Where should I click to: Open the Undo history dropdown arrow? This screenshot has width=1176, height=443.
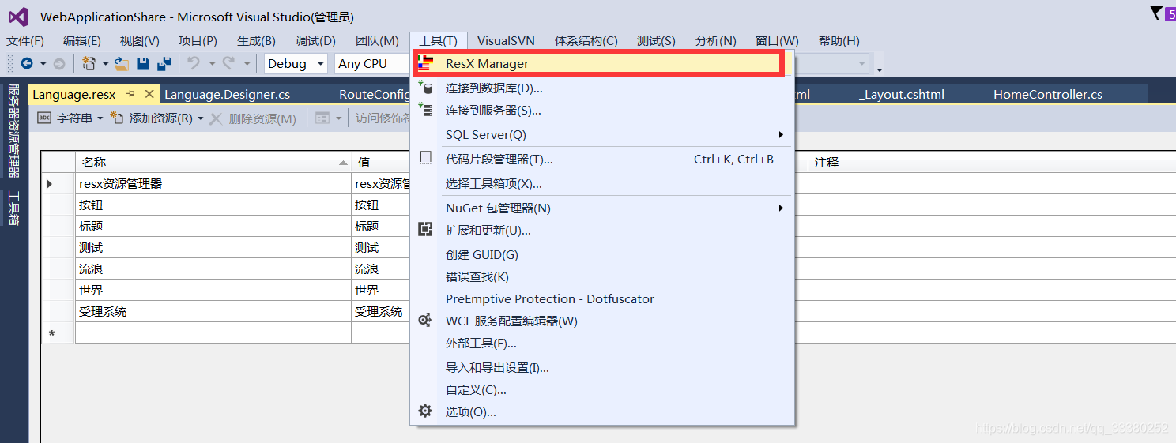tap(211, 64)
